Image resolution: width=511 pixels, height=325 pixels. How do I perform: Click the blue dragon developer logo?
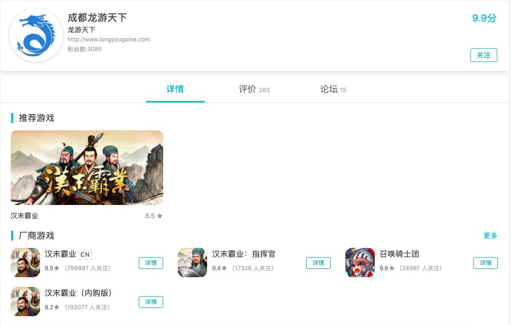[x=36, y=35]
